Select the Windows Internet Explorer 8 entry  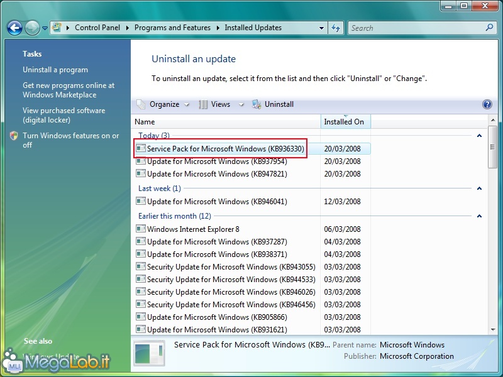tap(193, 229)
